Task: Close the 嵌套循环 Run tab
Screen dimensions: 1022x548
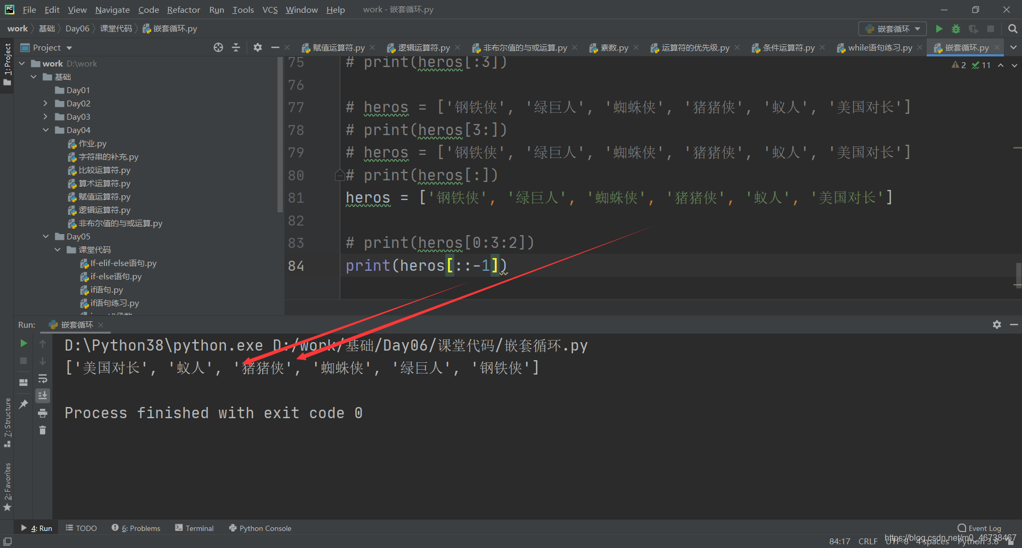Action: 101,325
